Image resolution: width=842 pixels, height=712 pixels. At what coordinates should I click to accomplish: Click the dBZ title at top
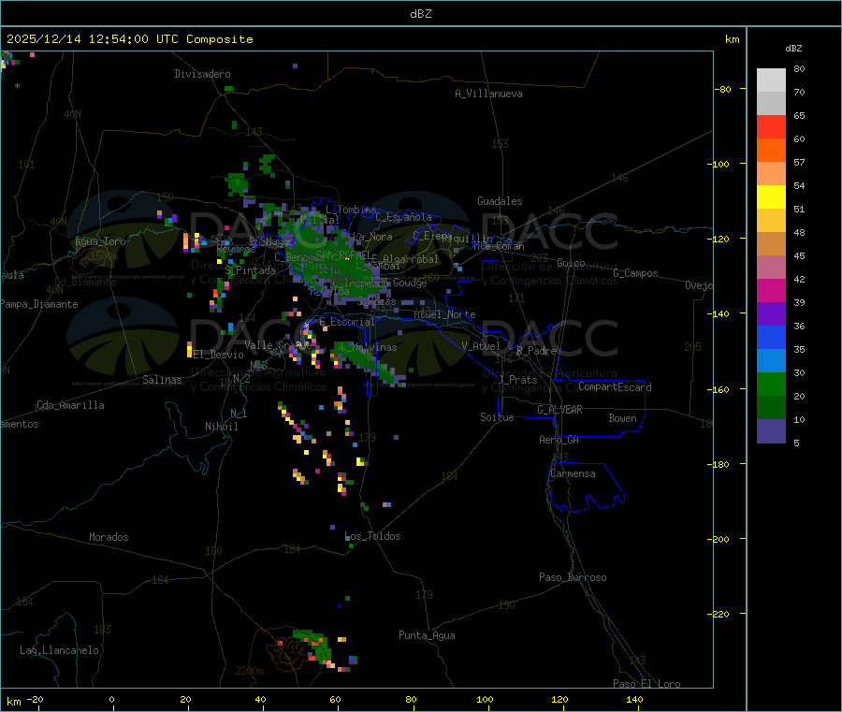[420, 14]
